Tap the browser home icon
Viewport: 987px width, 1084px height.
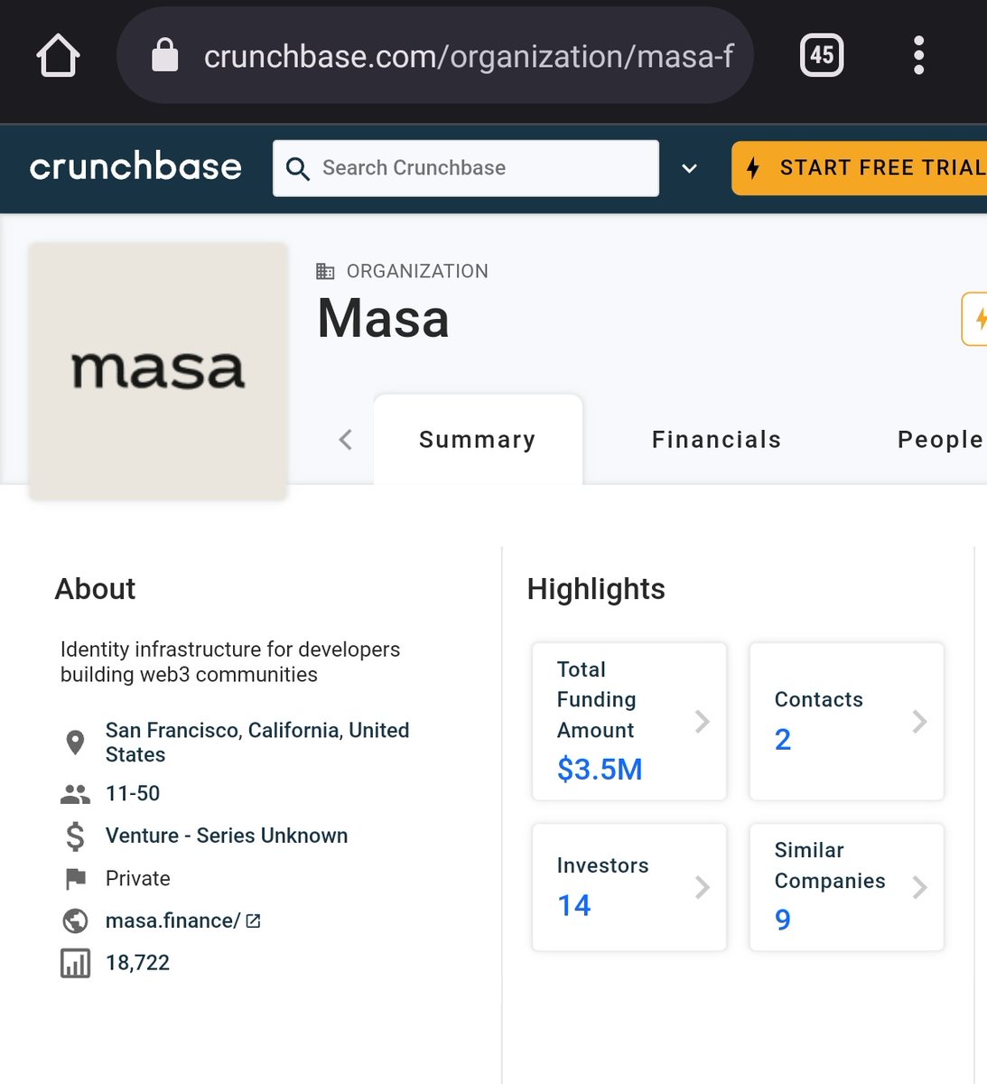[x=59, y=55]
